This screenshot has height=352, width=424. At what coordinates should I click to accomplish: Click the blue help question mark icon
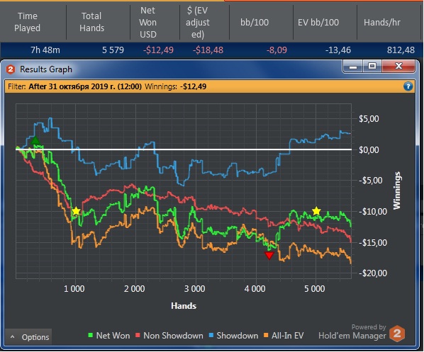[408, 86]
